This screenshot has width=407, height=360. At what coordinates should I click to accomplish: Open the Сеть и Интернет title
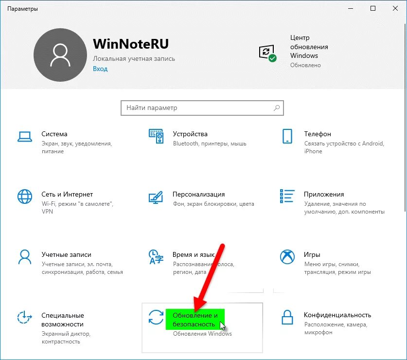pyautogui.click(x=67, y=194)
